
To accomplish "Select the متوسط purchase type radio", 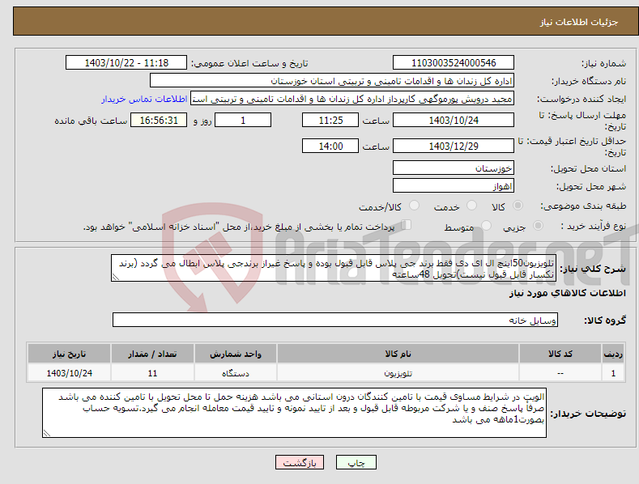I will pyautogui.click(x=486, y=226).
